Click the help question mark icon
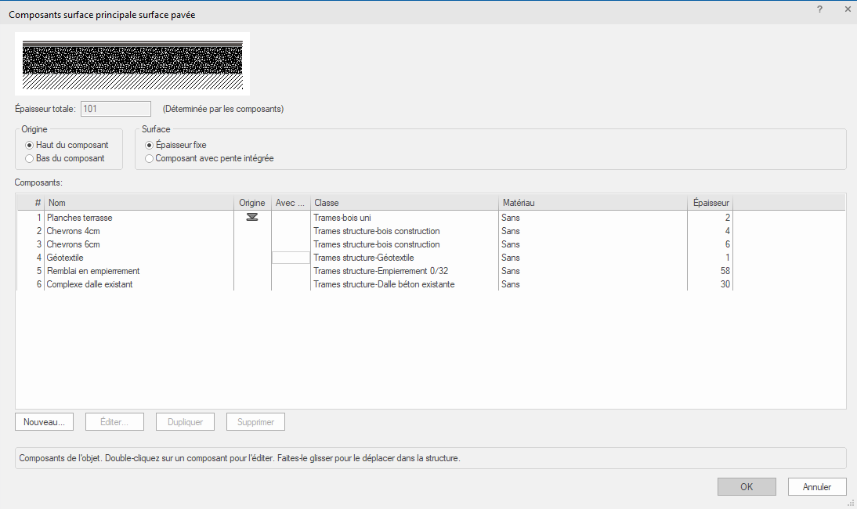This screenshot has width=857, height=509. click(x=819, y=9)
